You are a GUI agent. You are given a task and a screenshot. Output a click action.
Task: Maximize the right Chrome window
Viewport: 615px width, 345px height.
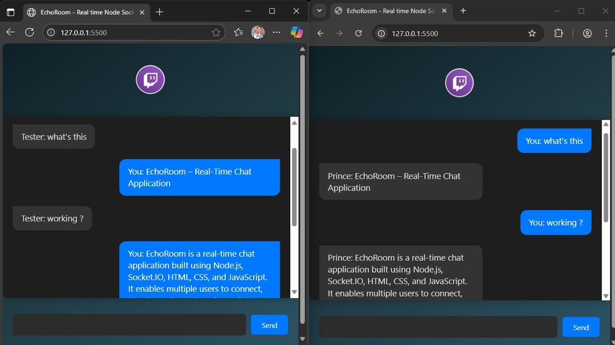click(581, 11)
